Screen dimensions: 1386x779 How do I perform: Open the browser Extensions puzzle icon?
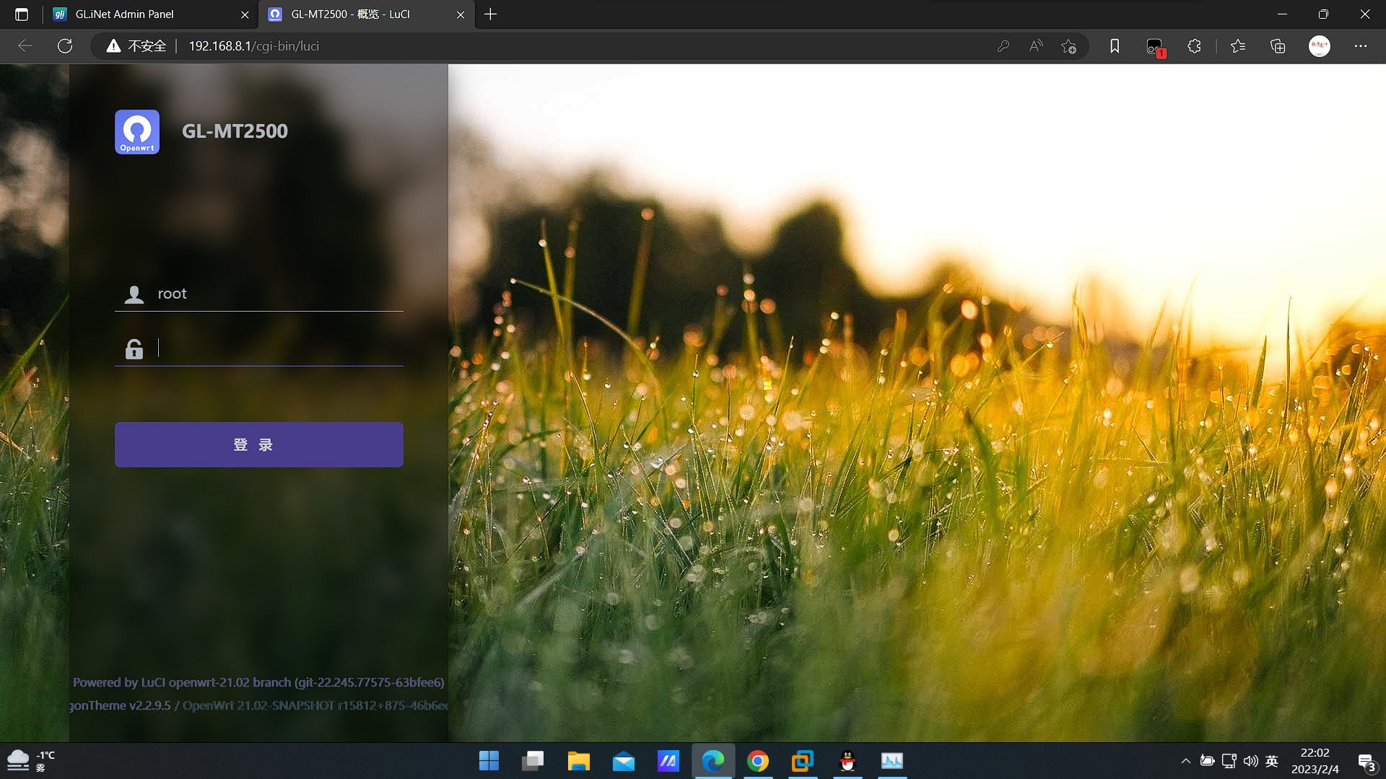1194,46
